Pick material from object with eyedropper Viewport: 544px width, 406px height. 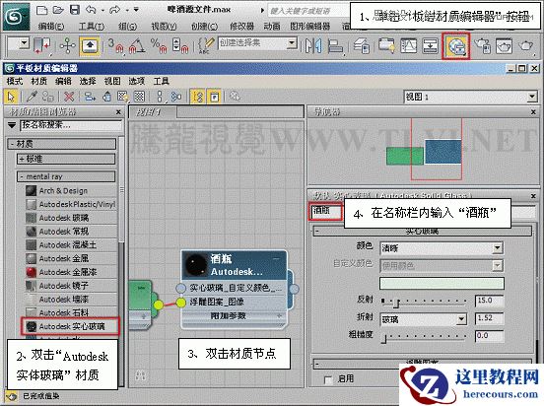32,97
